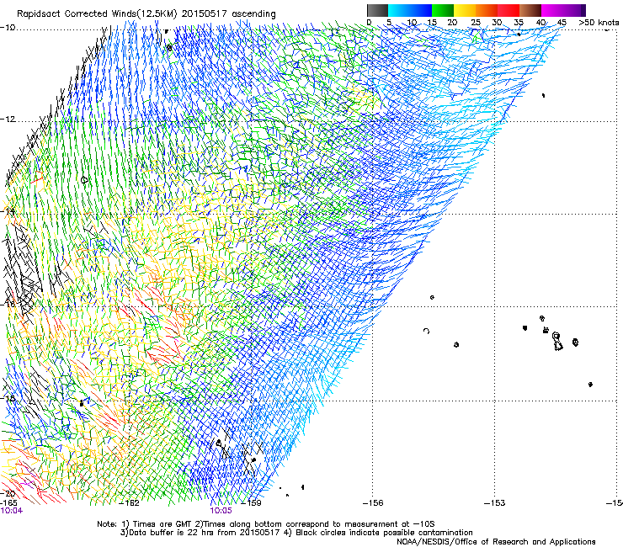Click the '35' legend scale label

[x=519, y=23]
